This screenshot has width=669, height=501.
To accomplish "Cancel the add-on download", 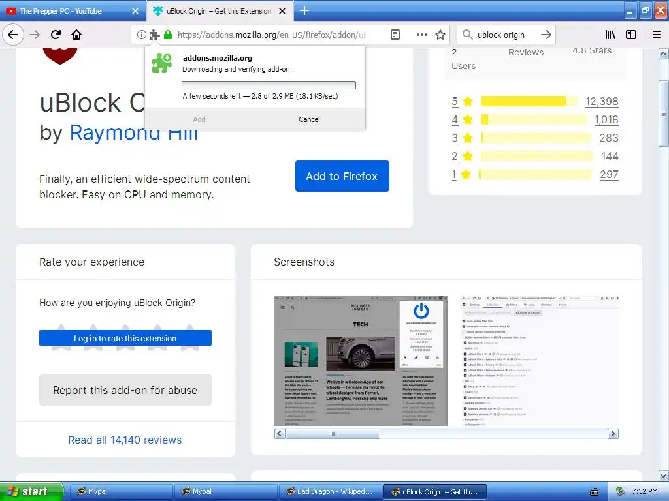I will click(309, 119).
